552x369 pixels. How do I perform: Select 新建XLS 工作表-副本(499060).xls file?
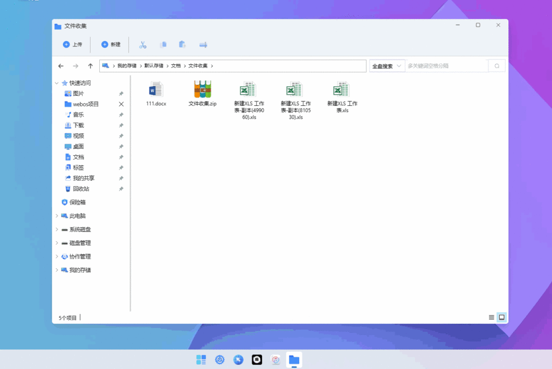click(249, 100)
